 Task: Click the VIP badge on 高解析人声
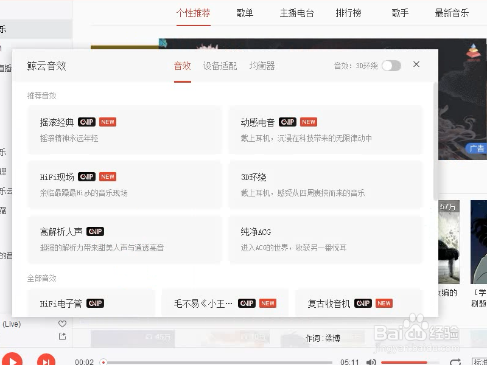point(95,232)
